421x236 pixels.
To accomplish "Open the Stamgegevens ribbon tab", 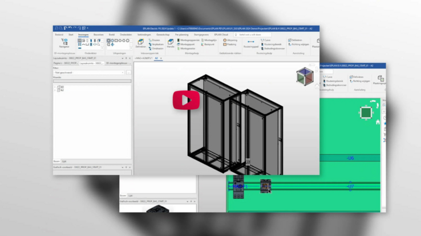I will [201, 35].
